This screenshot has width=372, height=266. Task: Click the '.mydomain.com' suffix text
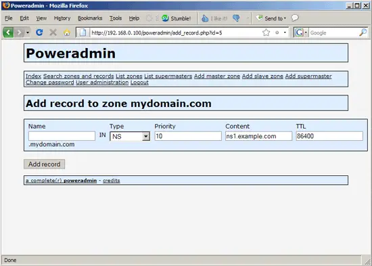pyautogui.click(x=51, y=144)
